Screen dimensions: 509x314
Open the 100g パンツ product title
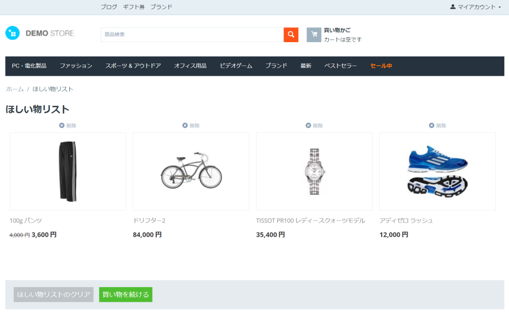point(25,221)
